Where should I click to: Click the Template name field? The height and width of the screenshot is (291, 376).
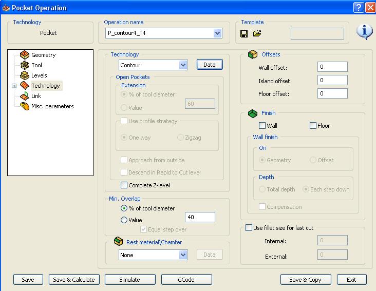pyautogui.click(x=317, y=33)
